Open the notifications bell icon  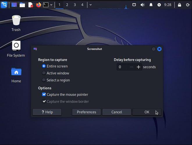click(x=151, y=5)
